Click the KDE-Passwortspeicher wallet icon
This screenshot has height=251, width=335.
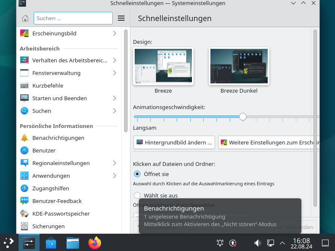pos(24,214)
